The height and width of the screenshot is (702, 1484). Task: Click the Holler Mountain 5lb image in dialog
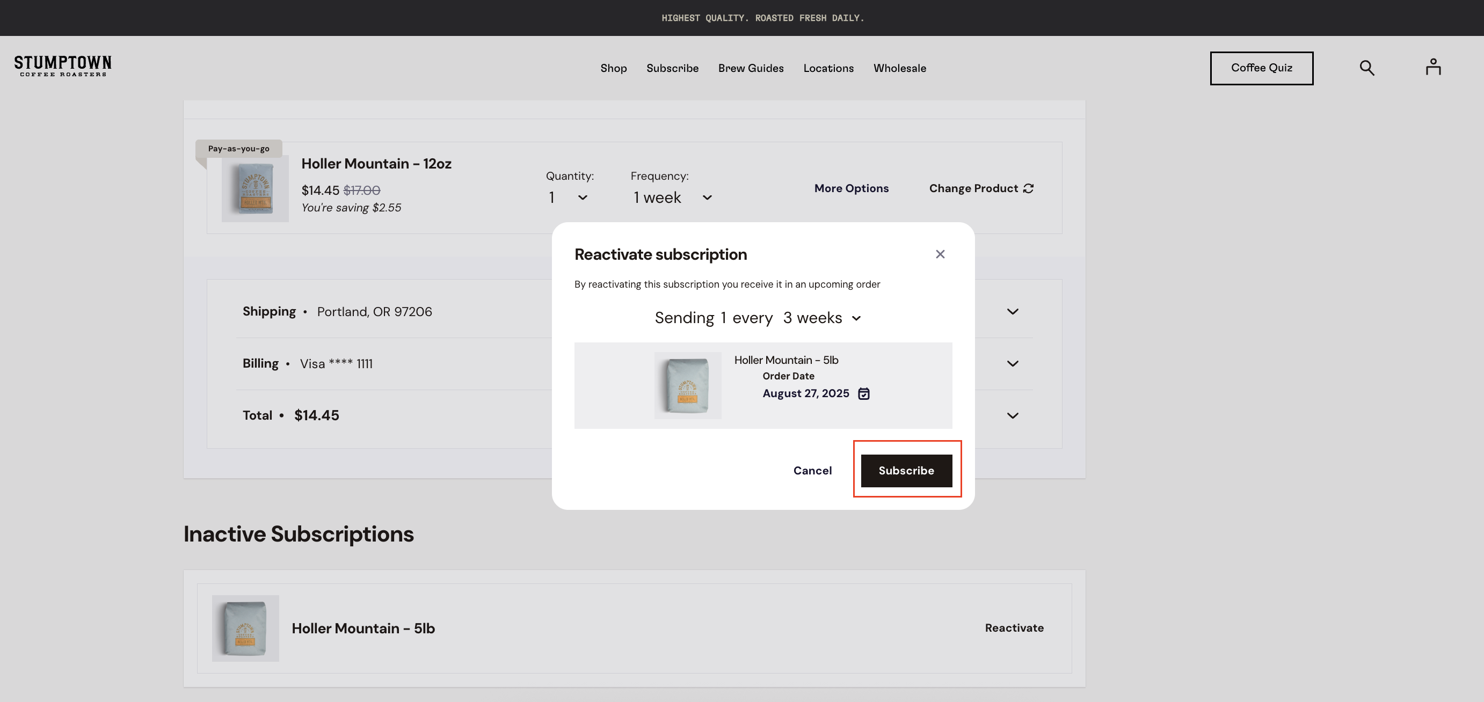click(x=687, y=385)
